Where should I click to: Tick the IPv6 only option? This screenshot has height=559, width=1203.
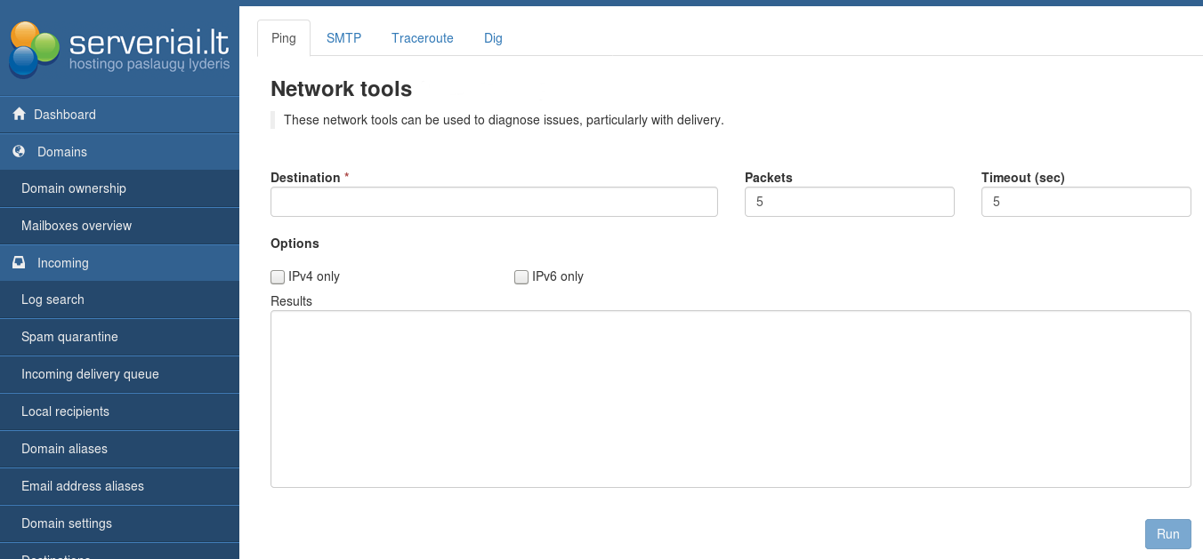521,277
